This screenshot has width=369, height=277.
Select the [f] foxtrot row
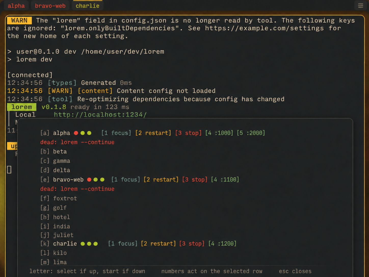pos(59,198)
